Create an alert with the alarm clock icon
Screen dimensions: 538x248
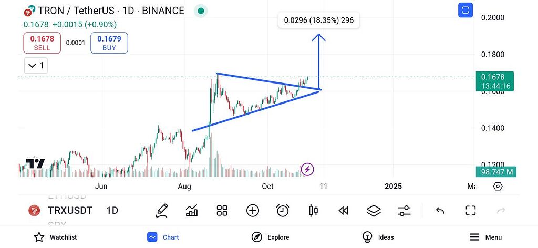(x=283, y=211)
